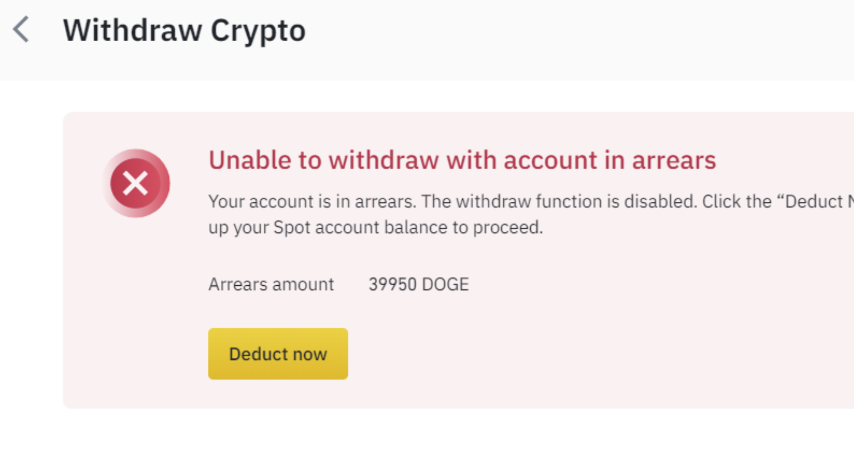Click the back arrow icon

pyautogui.click(x=21, y=30)
